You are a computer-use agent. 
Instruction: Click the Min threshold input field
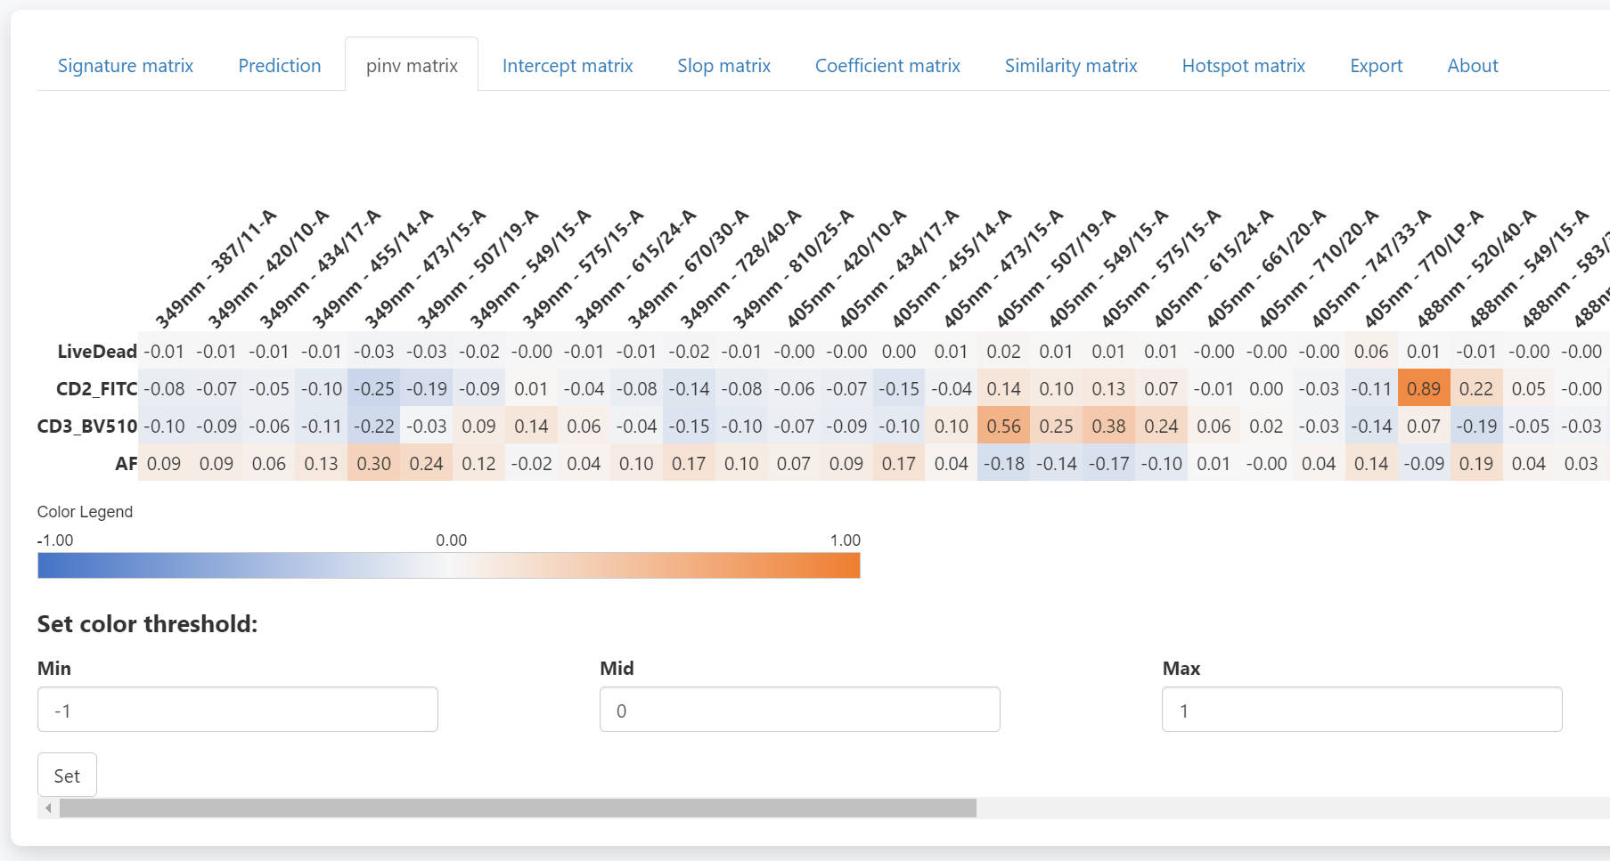pyautogui.click(x=238, y=710)
